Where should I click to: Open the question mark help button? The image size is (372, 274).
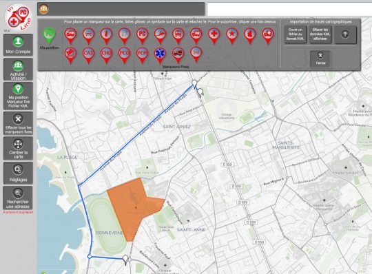click(x=345, y=34)
